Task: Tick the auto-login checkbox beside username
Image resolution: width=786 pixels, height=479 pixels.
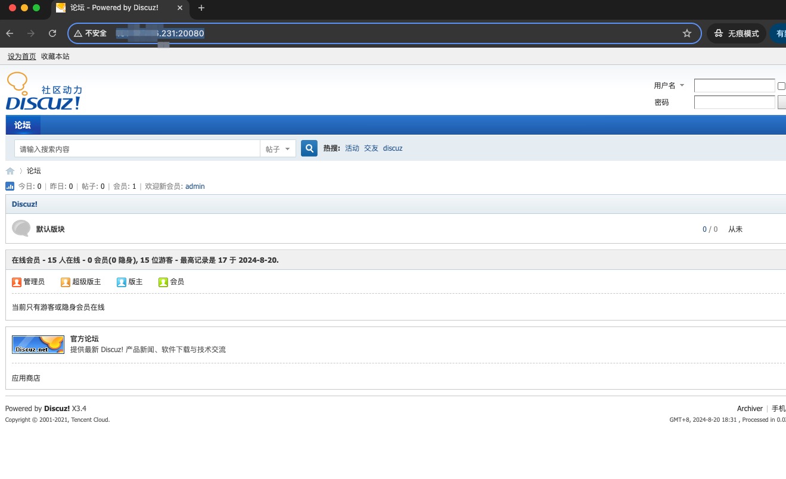Action: [x=781, y=86]
